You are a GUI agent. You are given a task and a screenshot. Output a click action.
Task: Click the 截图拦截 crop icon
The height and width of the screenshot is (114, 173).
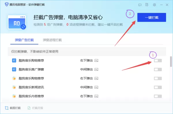click(7, 108)
